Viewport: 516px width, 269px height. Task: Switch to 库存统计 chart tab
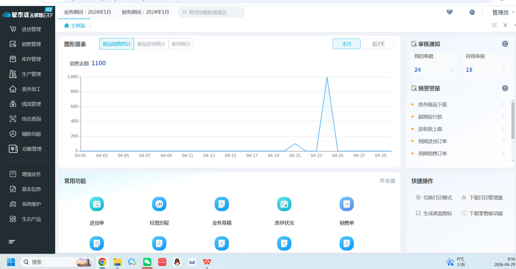181,44
